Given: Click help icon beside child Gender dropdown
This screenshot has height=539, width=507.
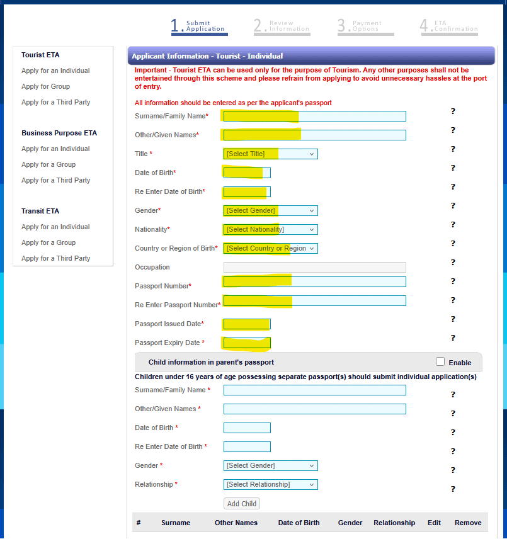Looking at the screenshot, I should click(x=453, y=470).
